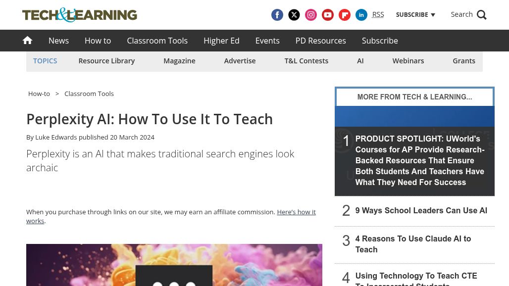Screen dimensions: 509x286
Task: Open Resource Library topic
Action: coord(106,61)
